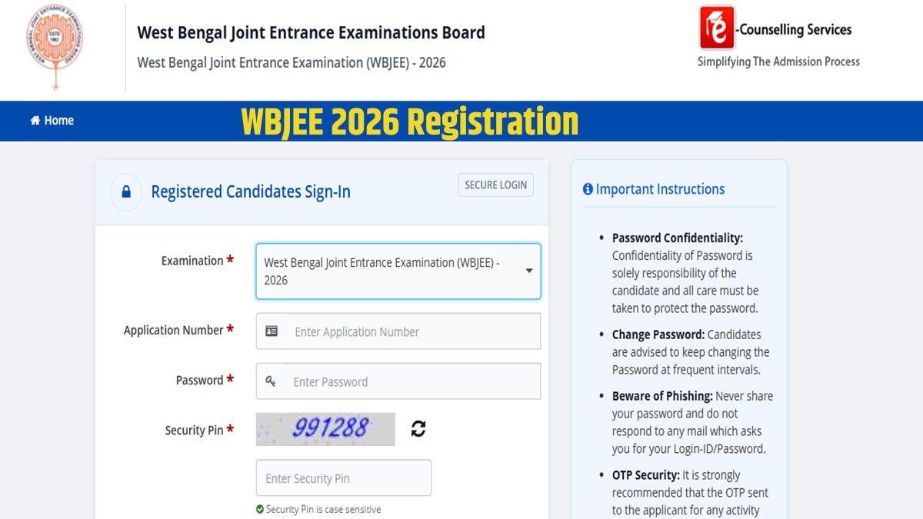The height and width of the screenshot is (519, 923).
Task: Click the West Bengal Joint Entrance Examinations Board title
Action: pos(311,33)
